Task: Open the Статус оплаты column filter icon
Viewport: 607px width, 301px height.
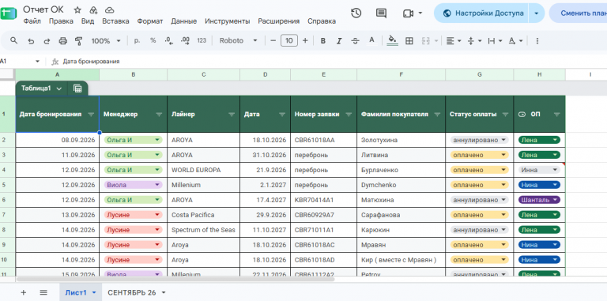Action: 505,114
